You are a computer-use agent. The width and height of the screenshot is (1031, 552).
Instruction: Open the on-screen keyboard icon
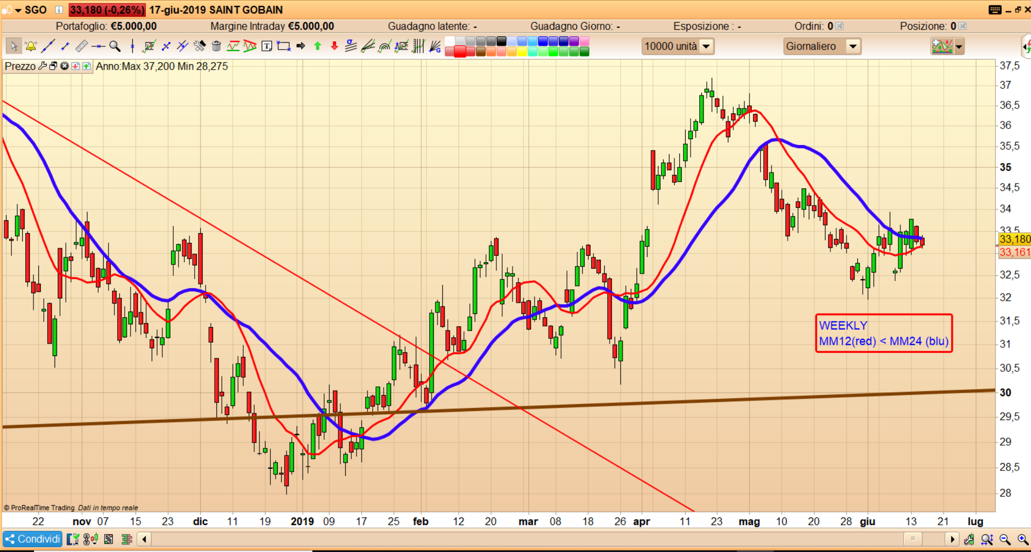[995, 10]
